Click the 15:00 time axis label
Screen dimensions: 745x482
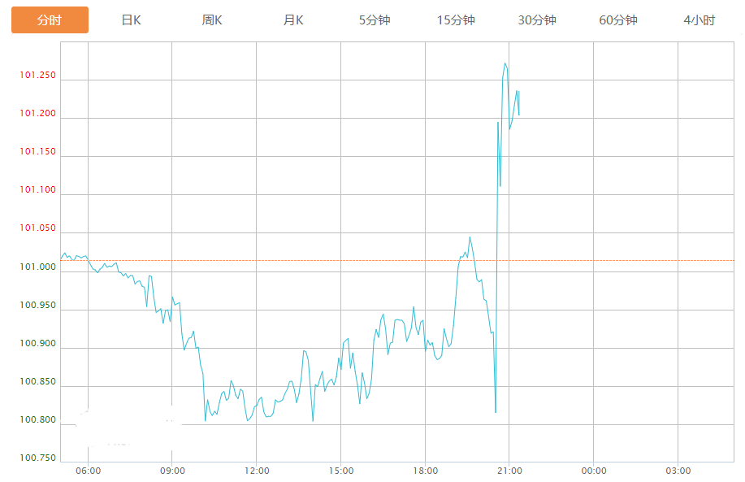(x=340, y=471)
